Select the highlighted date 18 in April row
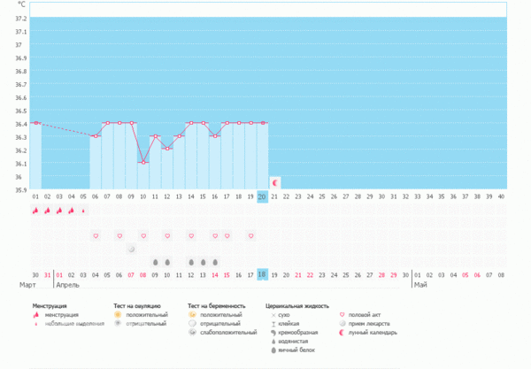 point(262,275)
